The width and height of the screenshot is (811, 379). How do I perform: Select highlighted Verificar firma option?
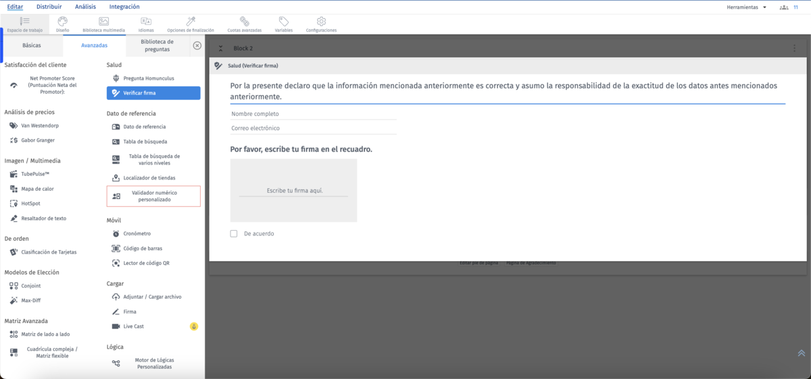click(153, 93)
